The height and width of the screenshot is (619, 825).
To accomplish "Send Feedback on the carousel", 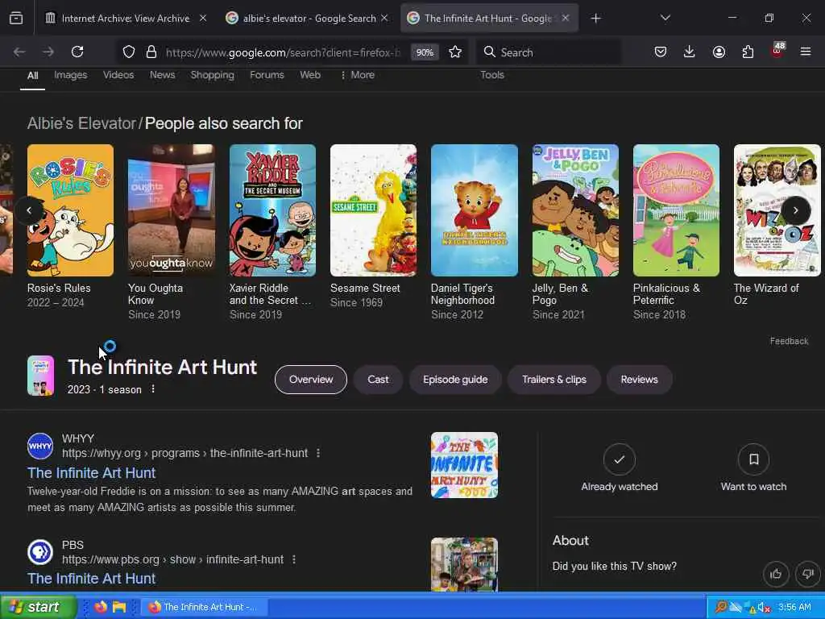I will [x=789, y=341].
